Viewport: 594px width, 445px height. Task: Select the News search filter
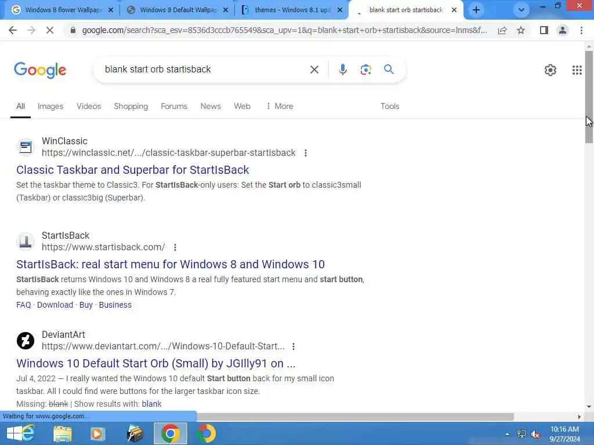[211, 107]
